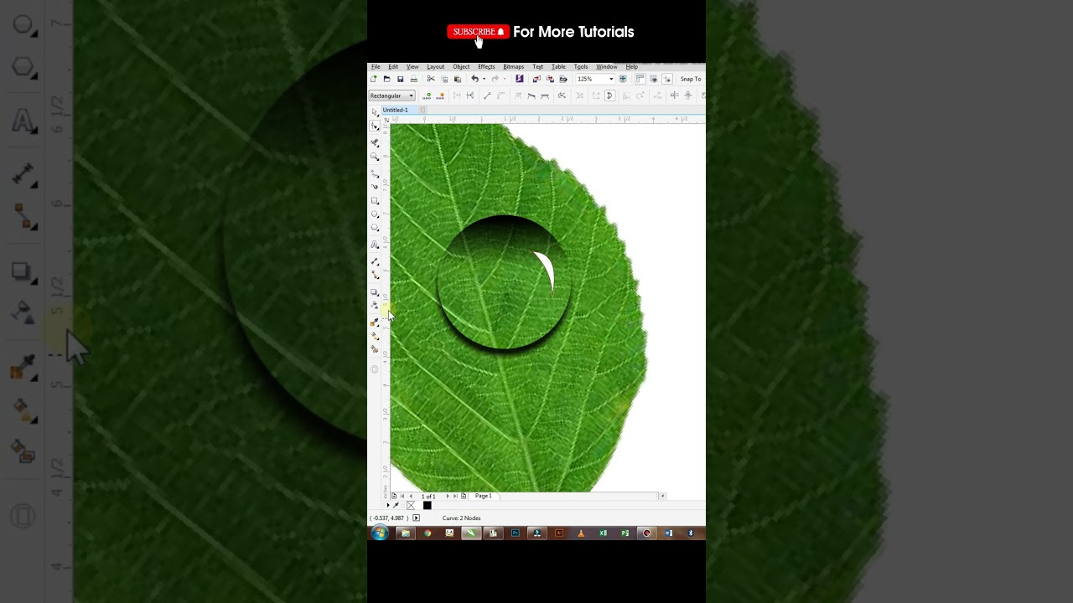Open the Snap To dropdown
The width and height of the screenshot is (1073, 603).
692,79
